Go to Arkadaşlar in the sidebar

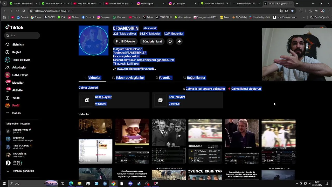(x=16, y=68)
